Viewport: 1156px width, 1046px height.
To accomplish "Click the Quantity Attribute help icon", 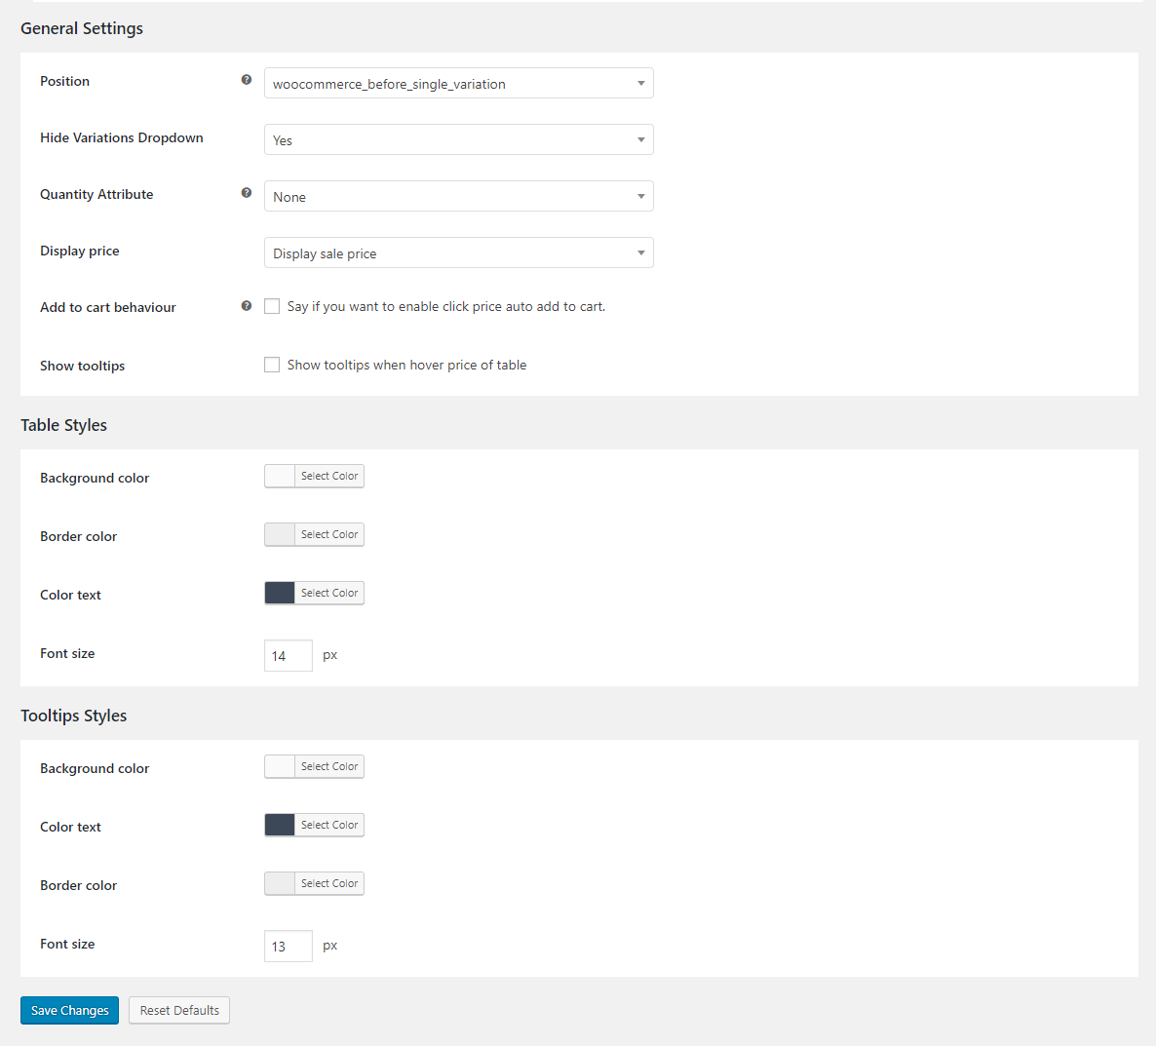I will tap(247, 193).
